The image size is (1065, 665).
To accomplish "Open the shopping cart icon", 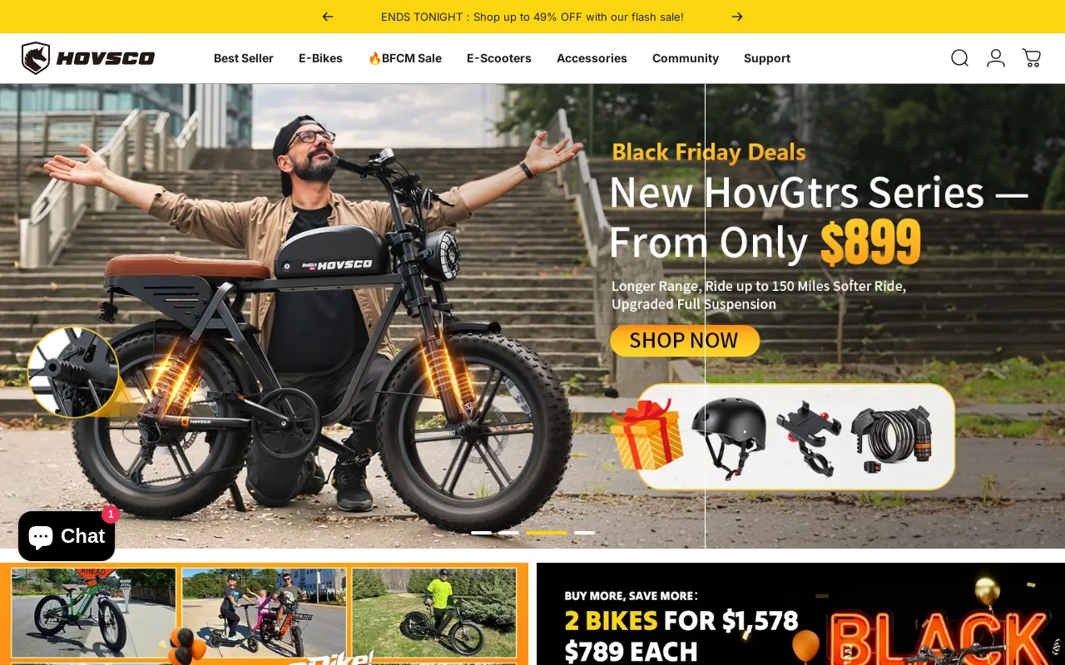I will pos(1032,58).
